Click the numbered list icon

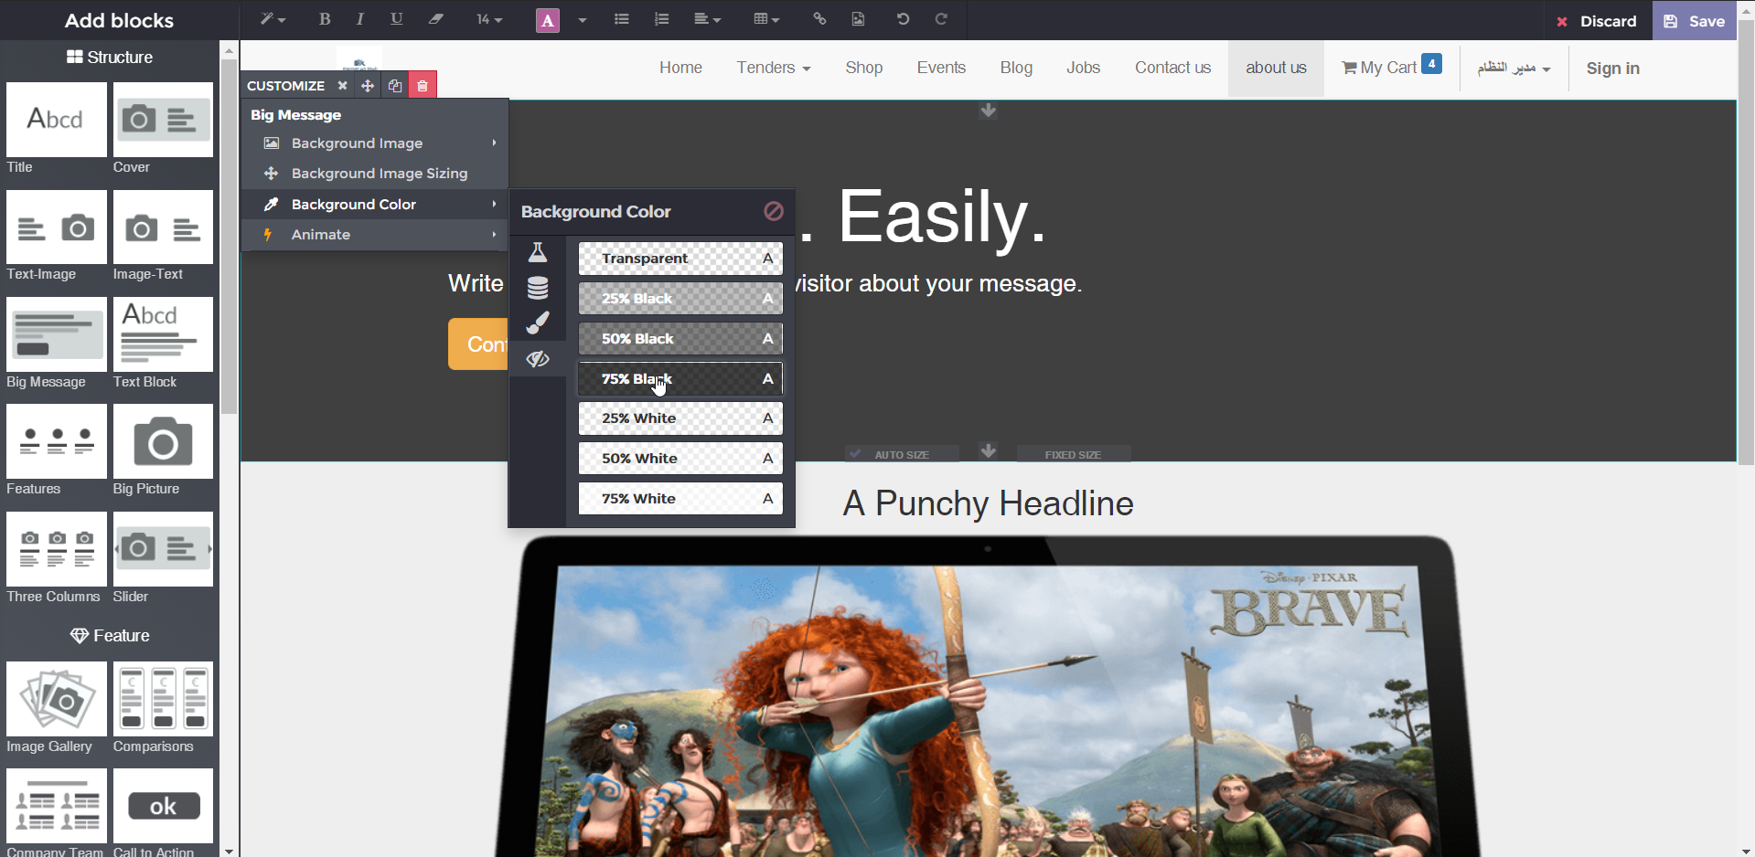(x=662, y=19)
